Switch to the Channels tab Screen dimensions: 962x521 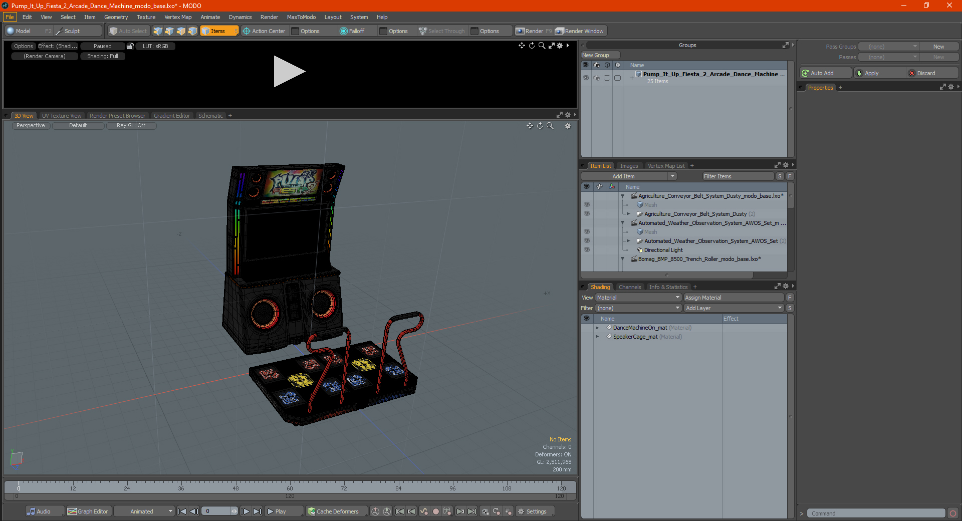point(630,287)
